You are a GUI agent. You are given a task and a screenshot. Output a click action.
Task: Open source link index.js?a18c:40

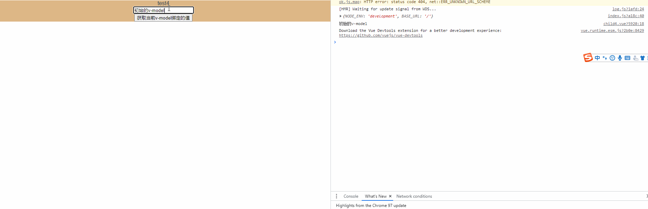coord(626,16)
